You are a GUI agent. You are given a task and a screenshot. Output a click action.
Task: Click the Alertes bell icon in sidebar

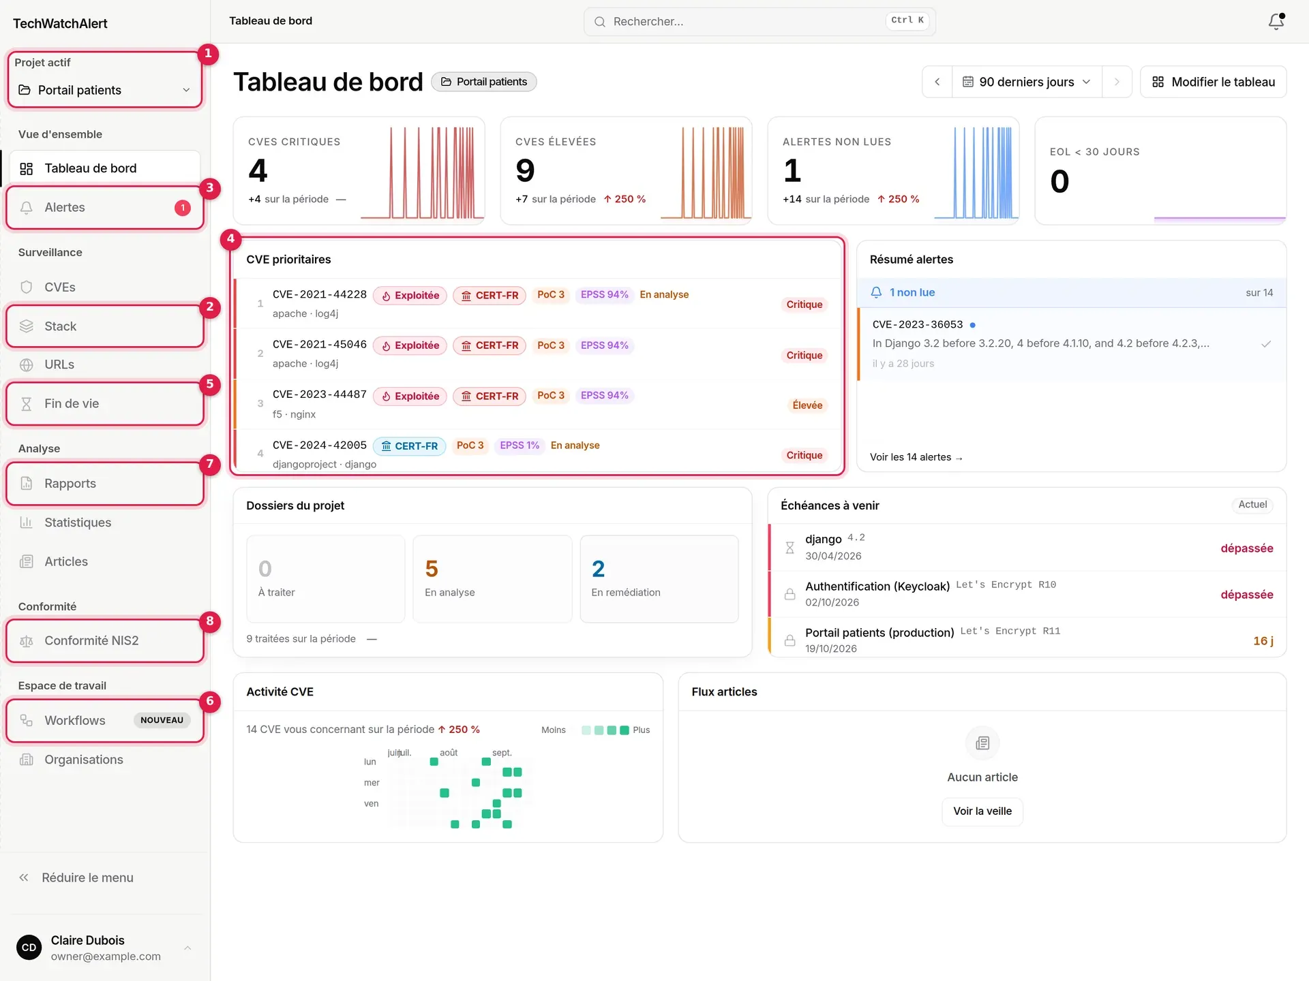(x=27, y=208)
